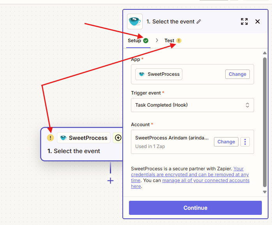The height and width of the screenshot is (225, 272).
Task: Click the SweetProcess cup icon in panel header
Action: 135,21
